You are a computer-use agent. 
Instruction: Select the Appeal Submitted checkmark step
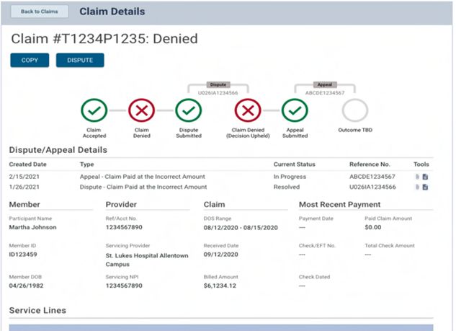point(295,111)
